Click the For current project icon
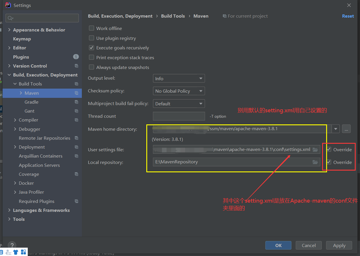The width and height of the screenshot is (360, 256). (225, 16)
